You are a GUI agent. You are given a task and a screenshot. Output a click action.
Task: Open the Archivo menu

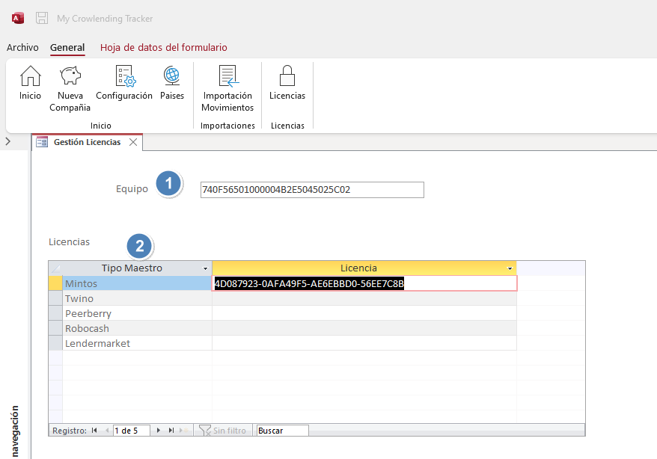tap(22, 47)
